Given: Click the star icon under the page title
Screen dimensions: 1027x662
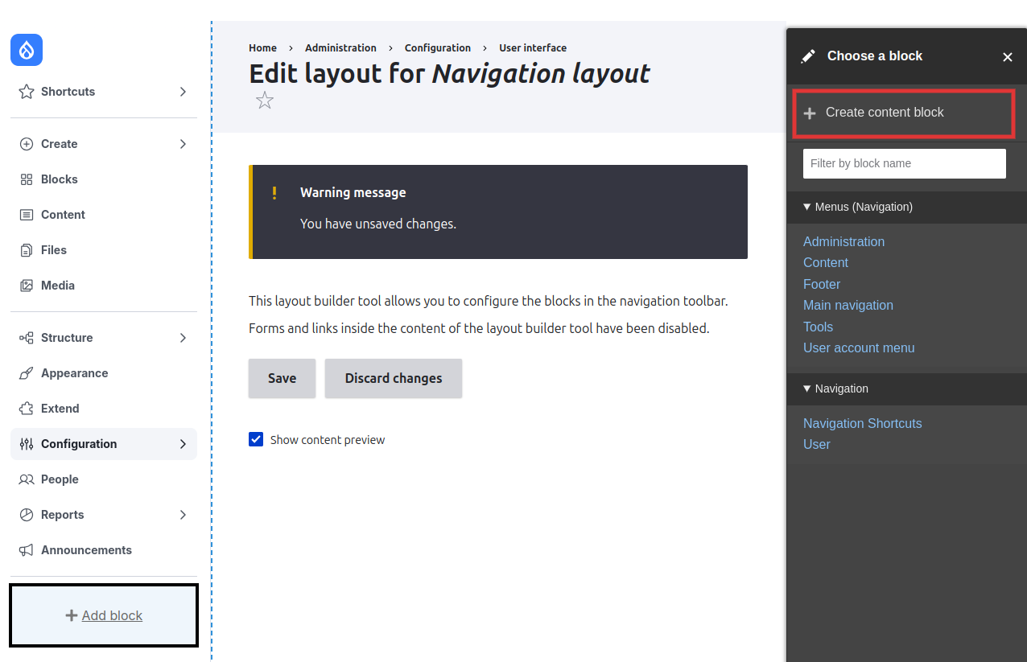Looking at the screenshot, I should pyautogui.click(x=265, y=101).
